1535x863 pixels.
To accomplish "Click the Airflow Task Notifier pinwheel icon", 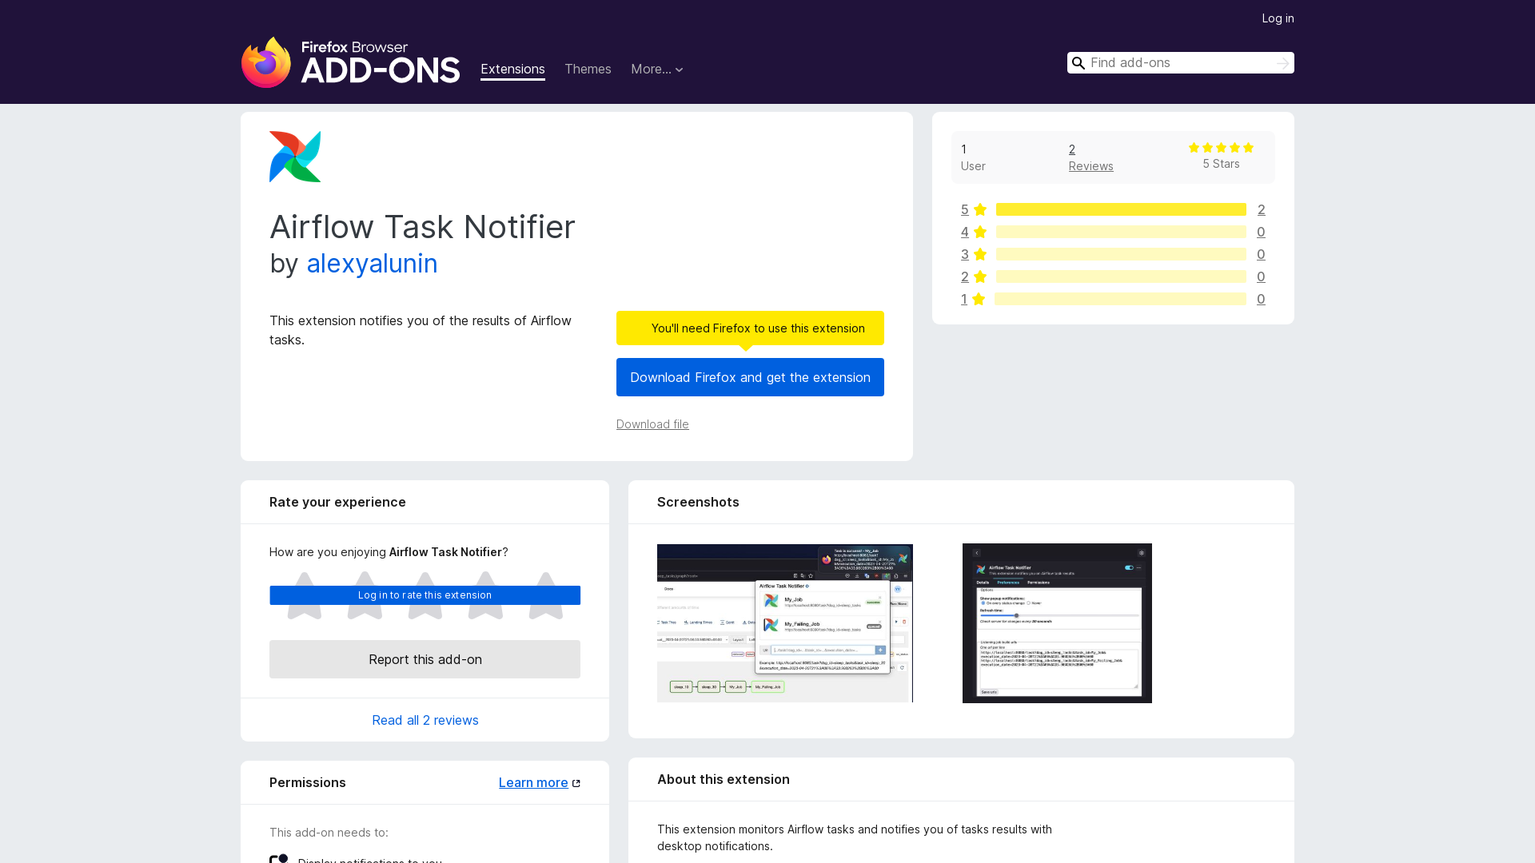I will coord(295,157).
